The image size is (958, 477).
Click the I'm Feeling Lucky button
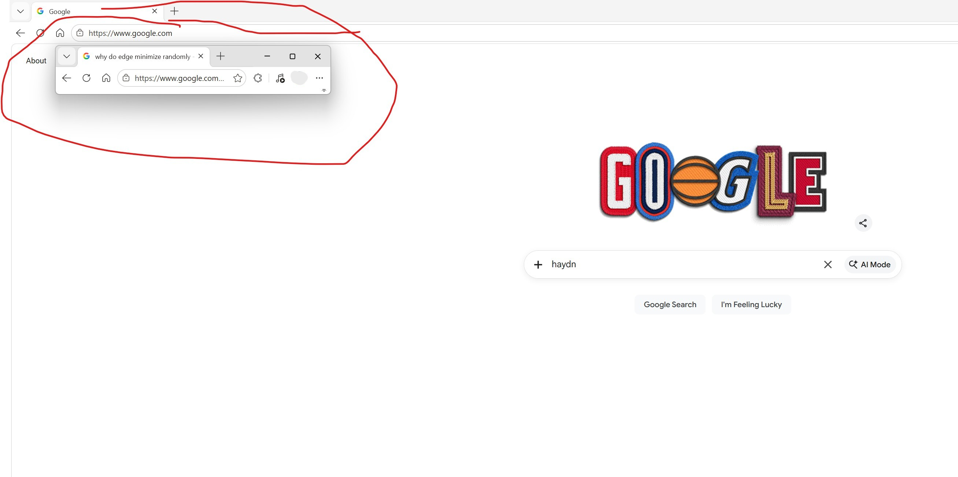751,305
